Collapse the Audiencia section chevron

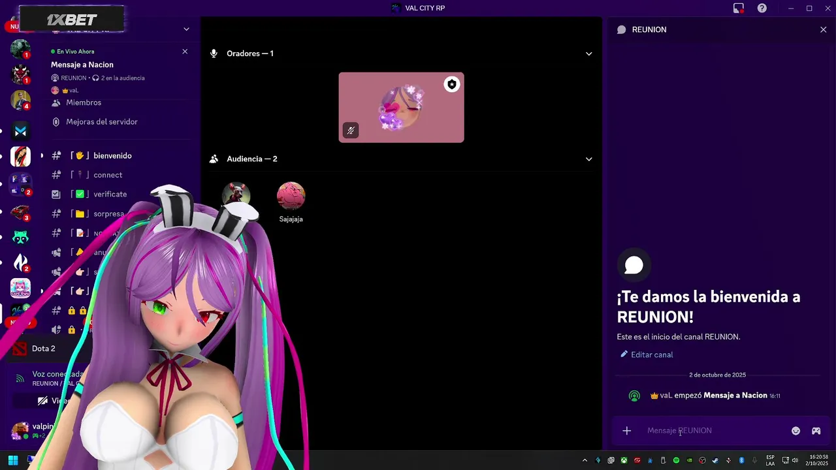coord(588,159)
